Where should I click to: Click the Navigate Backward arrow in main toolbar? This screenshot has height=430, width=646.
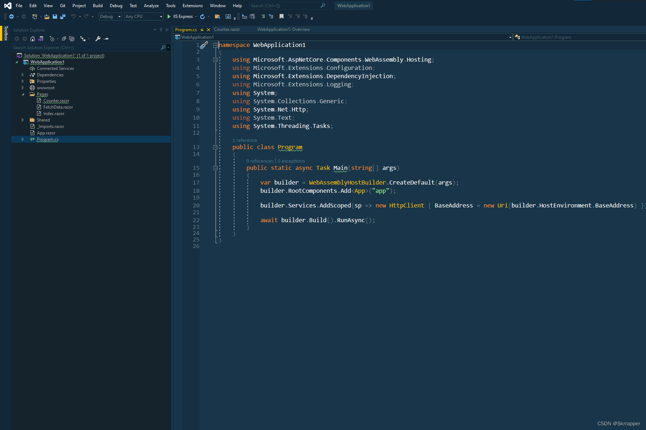[11, 16]
